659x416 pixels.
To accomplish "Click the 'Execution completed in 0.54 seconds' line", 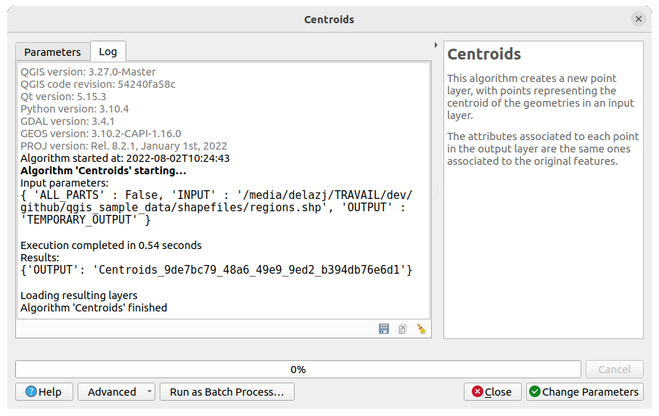I will point(111,245).
